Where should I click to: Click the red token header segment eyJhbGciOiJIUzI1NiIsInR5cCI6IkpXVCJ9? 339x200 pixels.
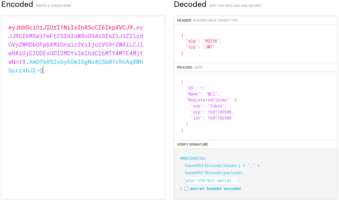71,28
